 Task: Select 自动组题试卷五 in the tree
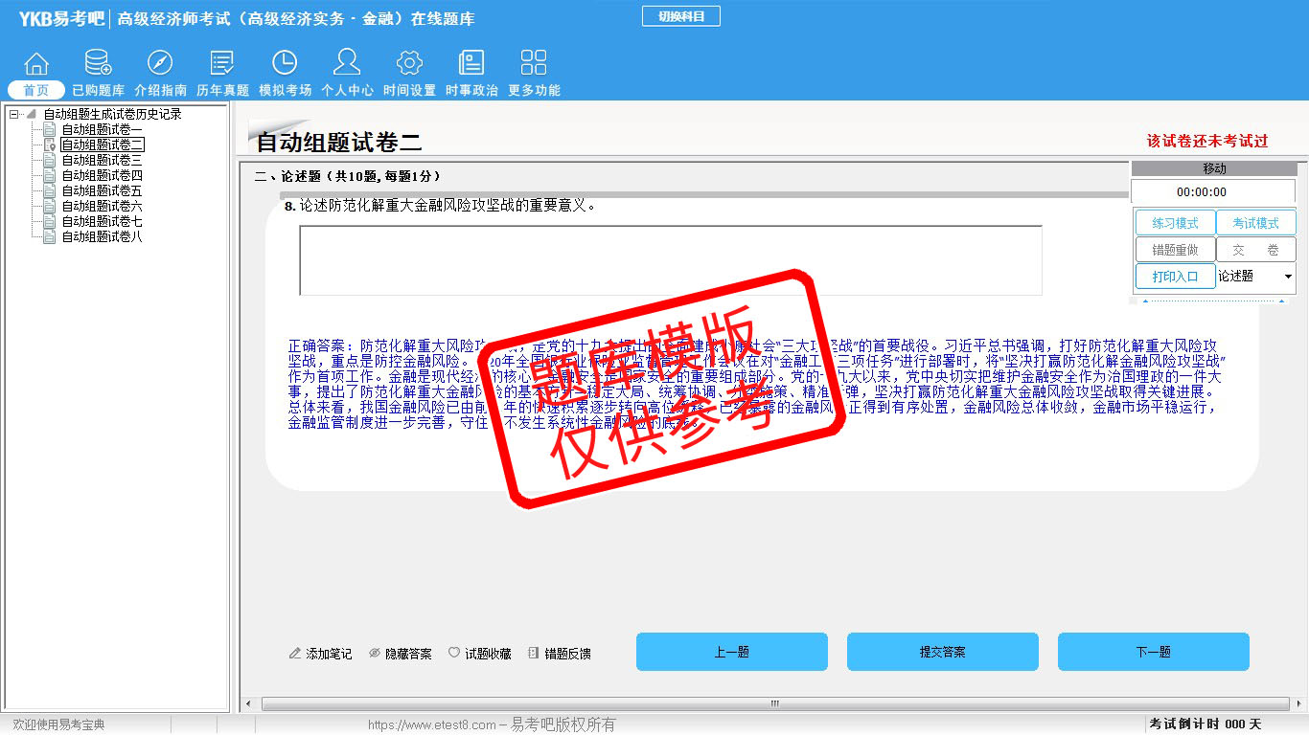(102, 190)
